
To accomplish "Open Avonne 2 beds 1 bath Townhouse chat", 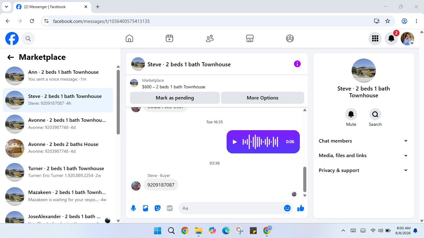I will tap(58, 124).
